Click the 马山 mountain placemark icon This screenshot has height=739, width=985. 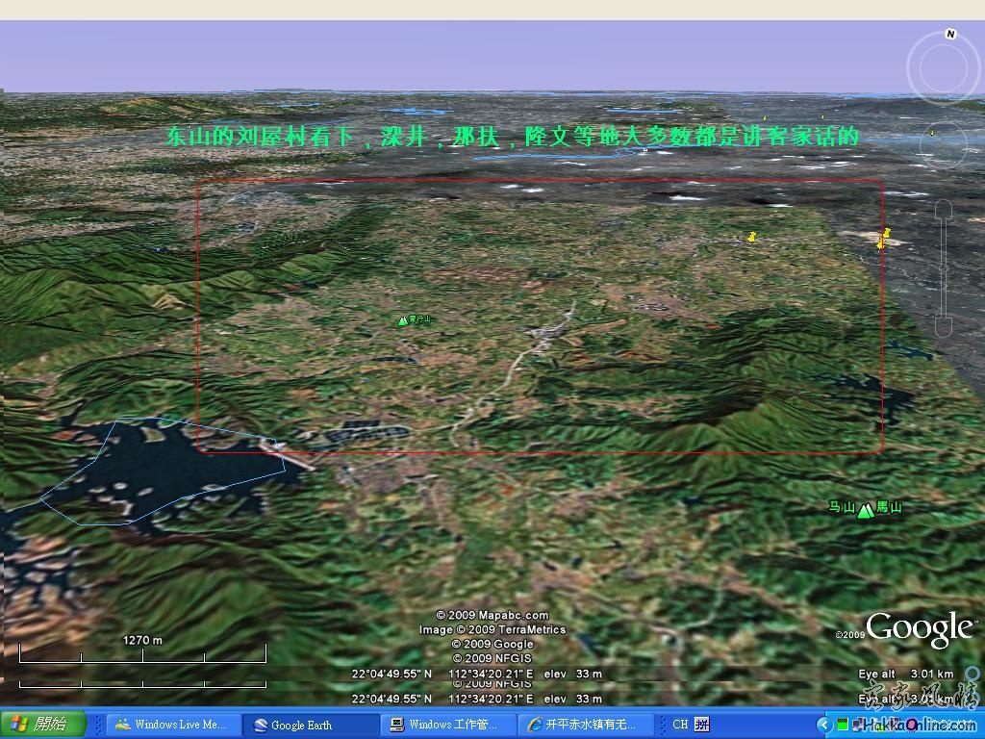[866, 510]
